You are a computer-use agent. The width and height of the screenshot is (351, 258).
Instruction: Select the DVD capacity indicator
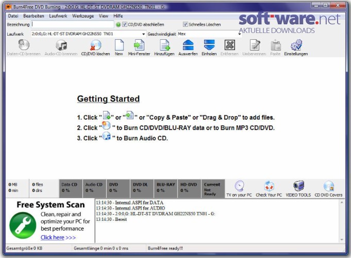118,188
